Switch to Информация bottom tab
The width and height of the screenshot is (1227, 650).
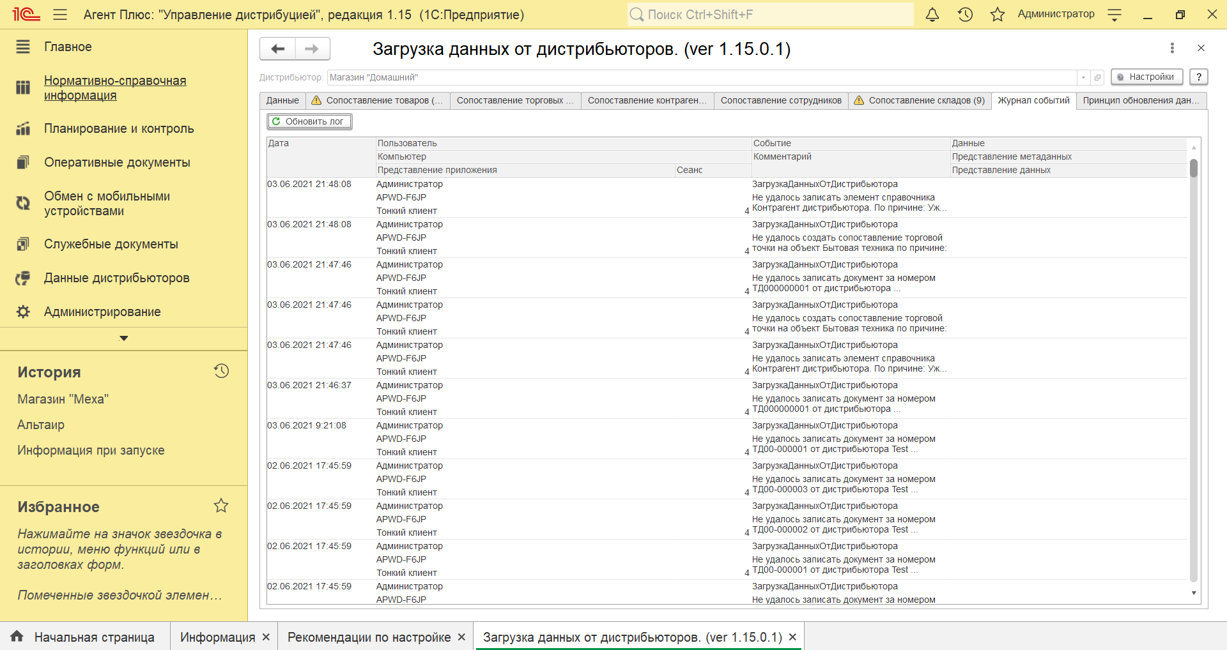[217, 637]
